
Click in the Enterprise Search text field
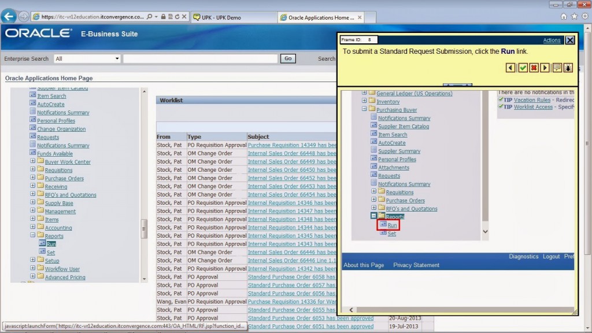(201, 58)
